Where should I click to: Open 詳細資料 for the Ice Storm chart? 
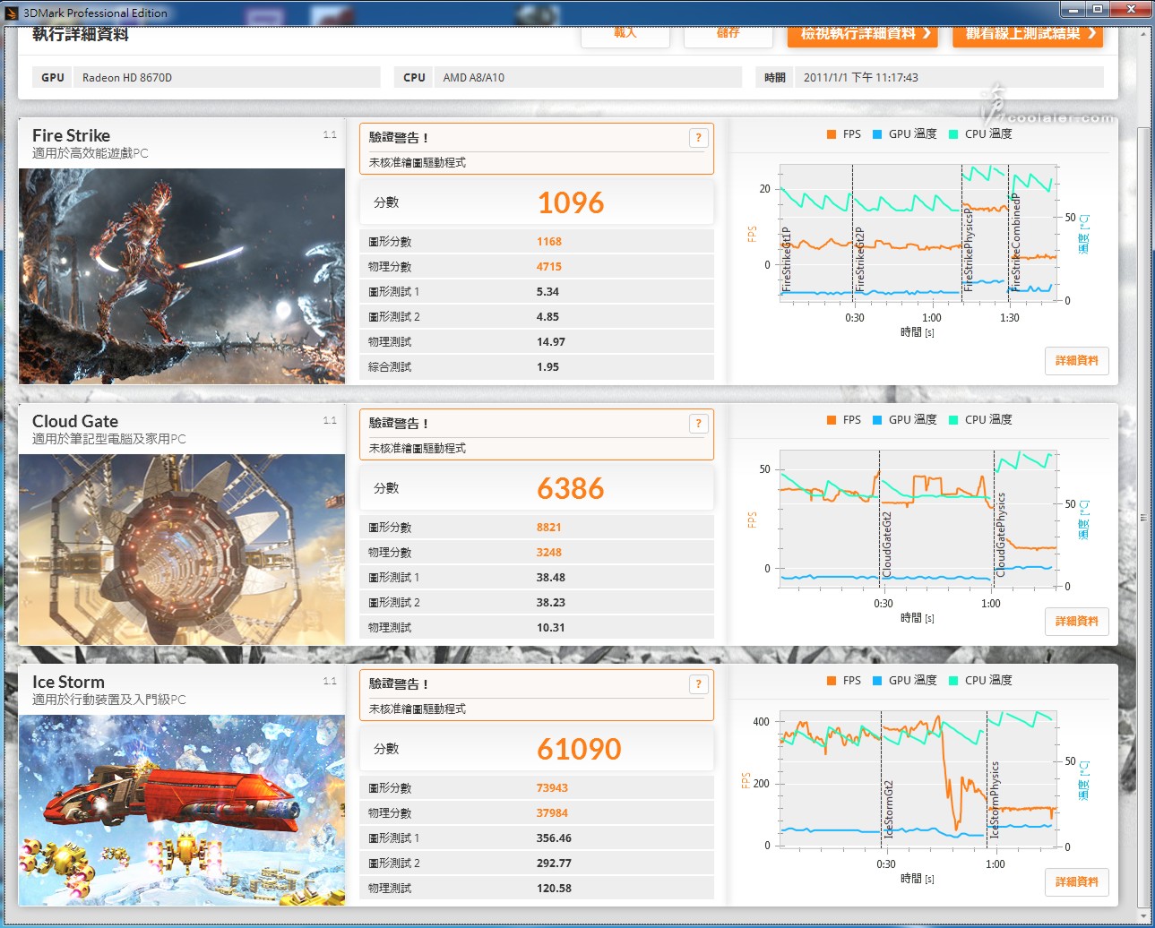coord(1076,882)
